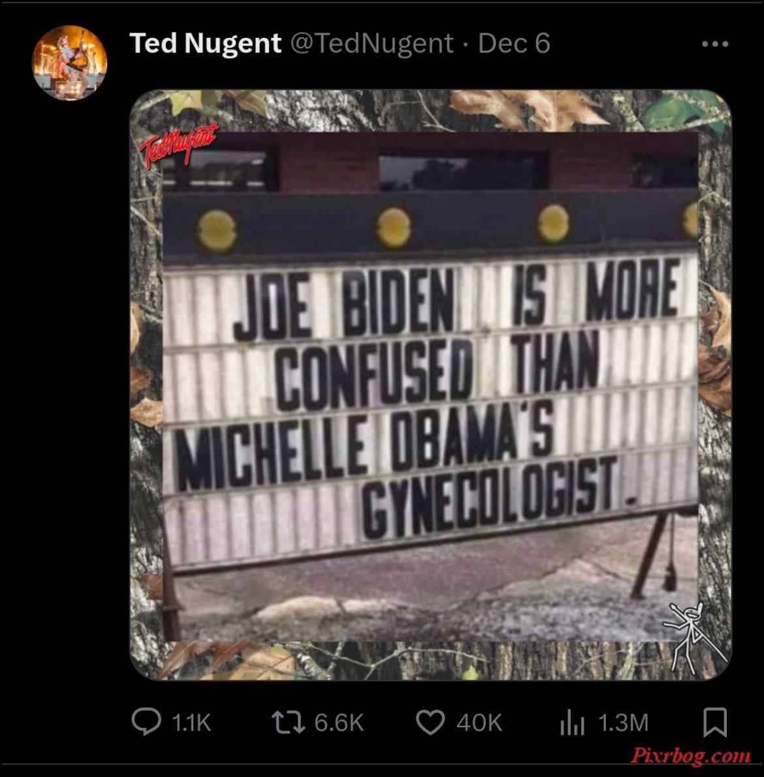Open the three-dot more options menu

pyautogui.click(x=715, y=44)
